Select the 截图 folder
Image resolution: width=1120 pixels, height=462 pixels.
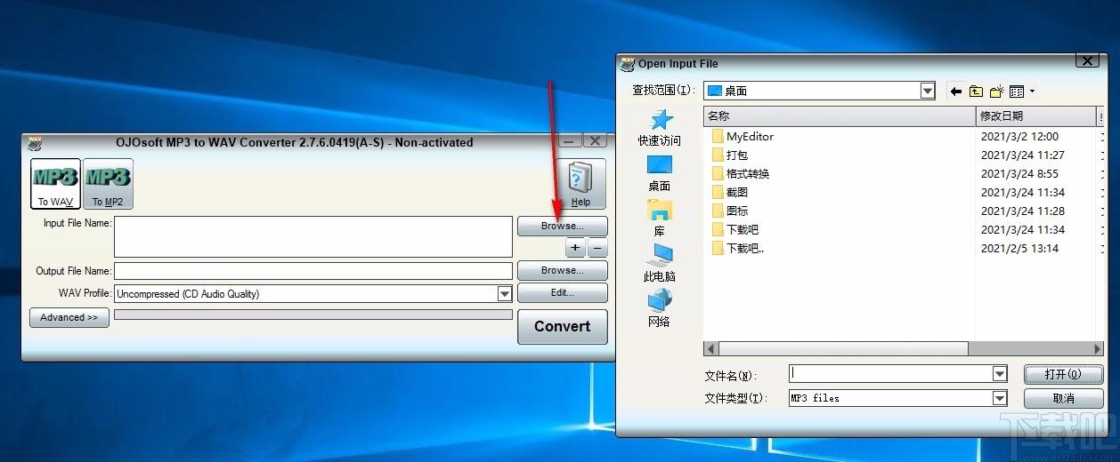(729, 192)
